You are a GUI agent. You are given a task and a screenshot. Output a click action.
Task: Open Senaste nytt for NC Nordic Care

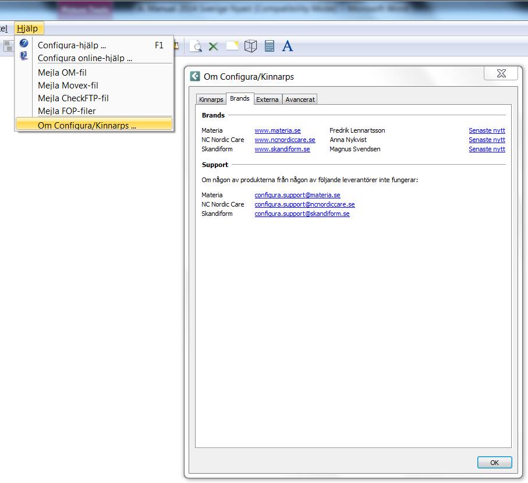click(487, 140)
